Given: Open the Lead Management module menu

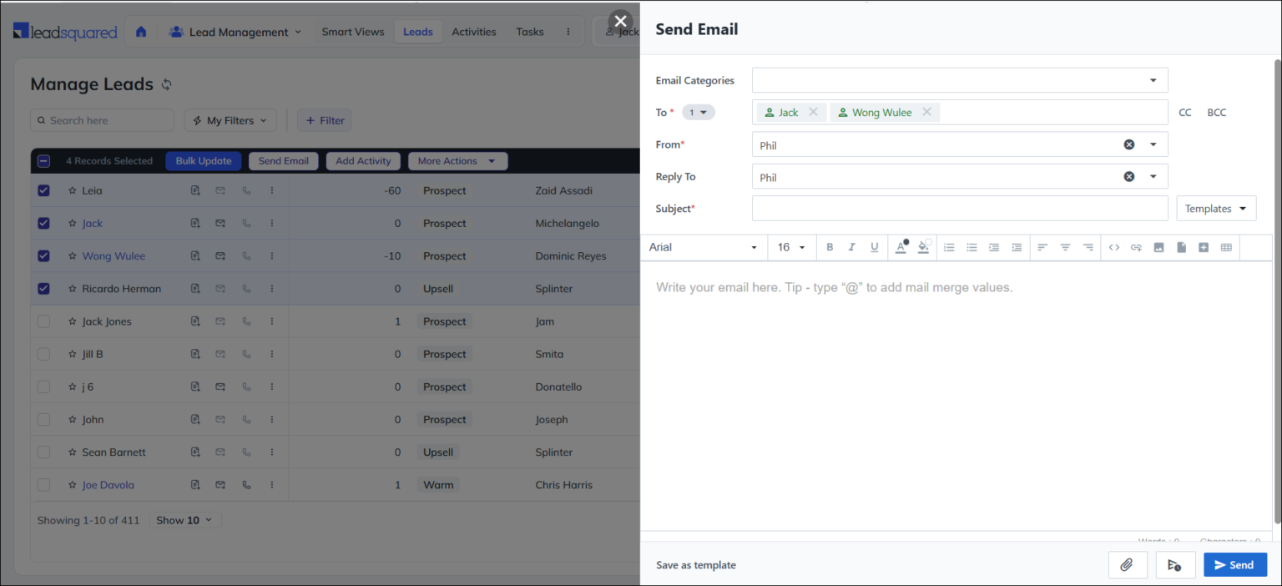Looking at the screenshot, I should pyautogui.click(x=235, y=32).
